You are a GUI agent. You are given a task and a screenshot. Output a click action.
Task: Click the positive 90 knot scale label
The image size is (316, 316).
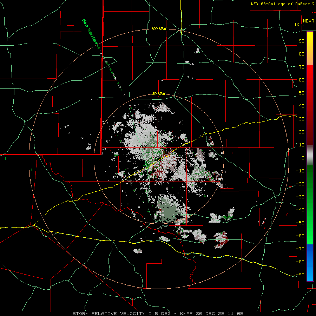tap(302, 41)
